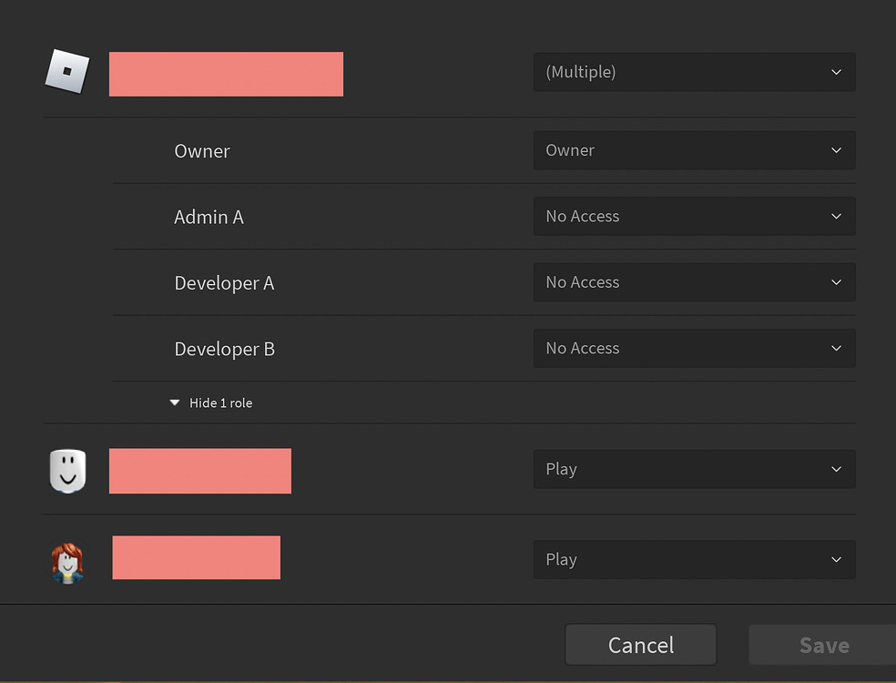Select the Developer B role label
The height and width of the screenshot is (683, 896).
pyautogui.click(x=224, y=350)
